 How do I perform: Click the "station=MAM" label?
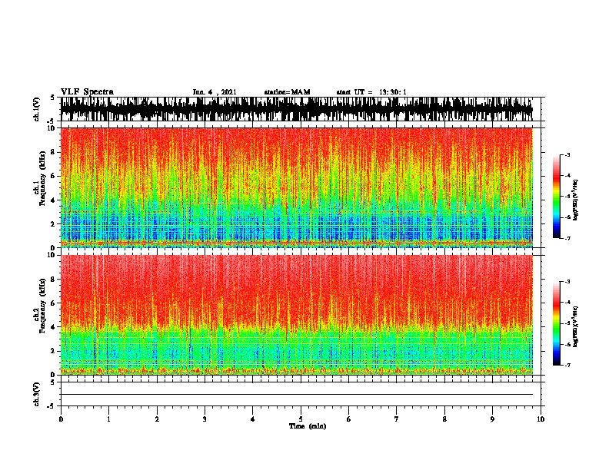pyautogui.click(x=287, y=92)
